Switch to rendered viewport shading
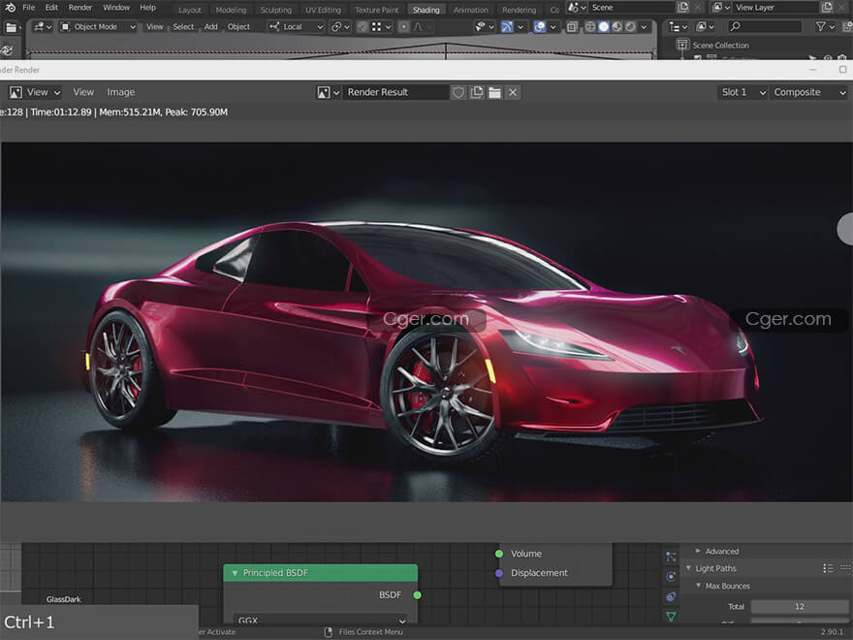 click(630, 27)
